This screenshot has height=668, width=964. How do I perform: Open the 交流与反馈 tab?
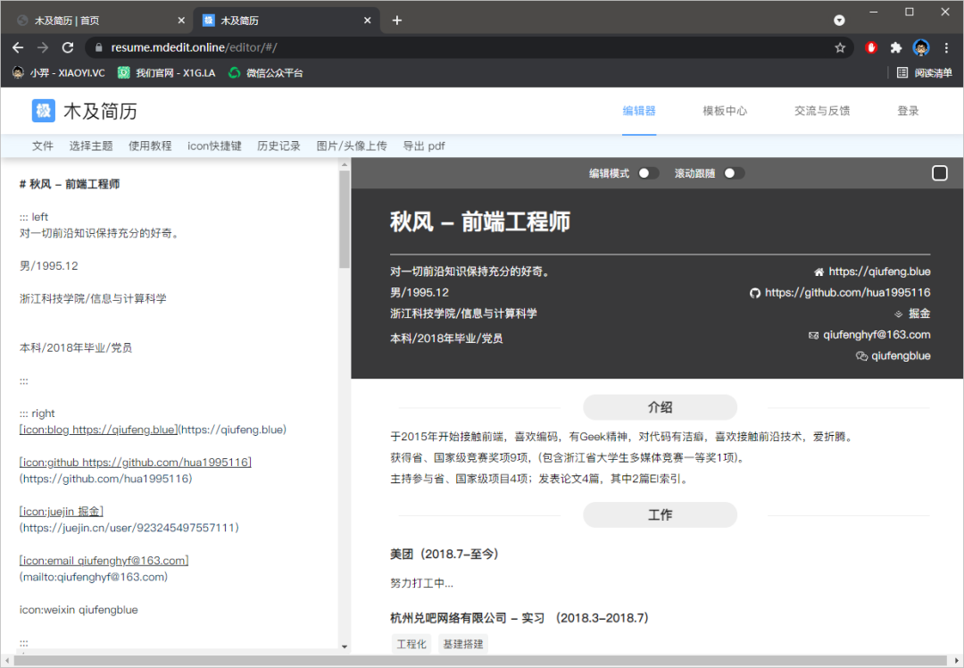pyautogui.click(x=822, y=111)
